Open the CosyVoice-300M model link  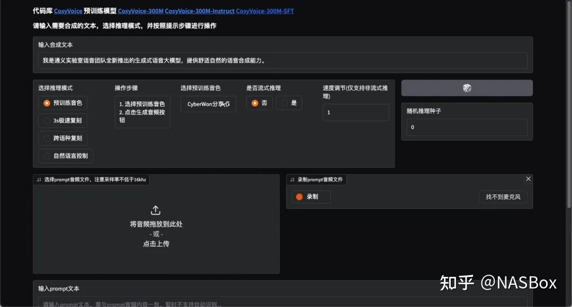140,11
